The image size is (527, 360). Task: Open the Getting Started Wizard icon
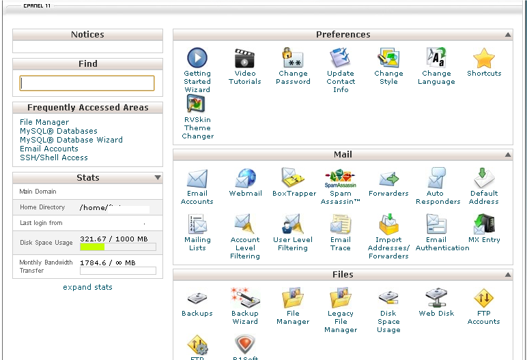(x=197, y=59)
